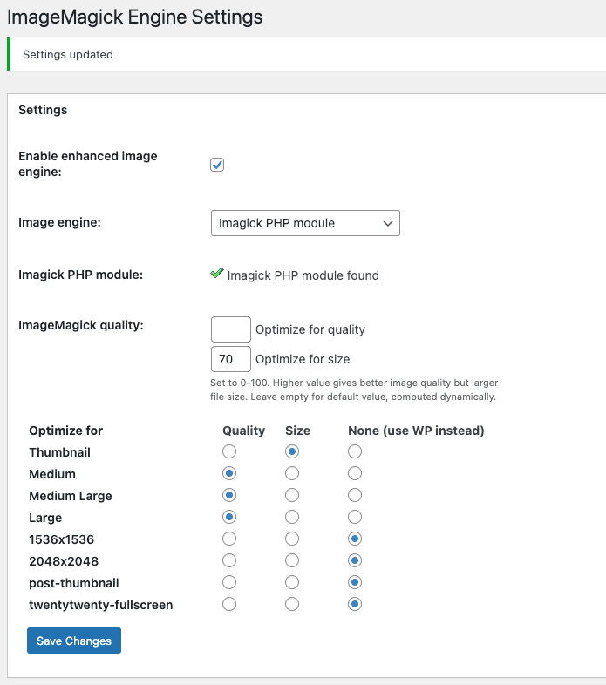
Task: Click the twentytwenty-fullscreen row label
Action: click(x=101, y=605)
